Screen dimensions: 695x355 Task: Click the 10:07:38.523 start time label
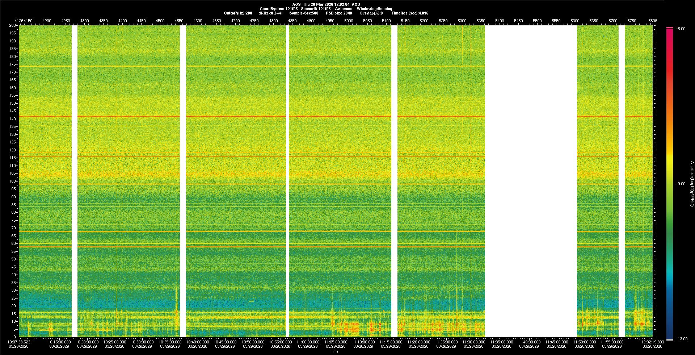(x=19, y=342)
